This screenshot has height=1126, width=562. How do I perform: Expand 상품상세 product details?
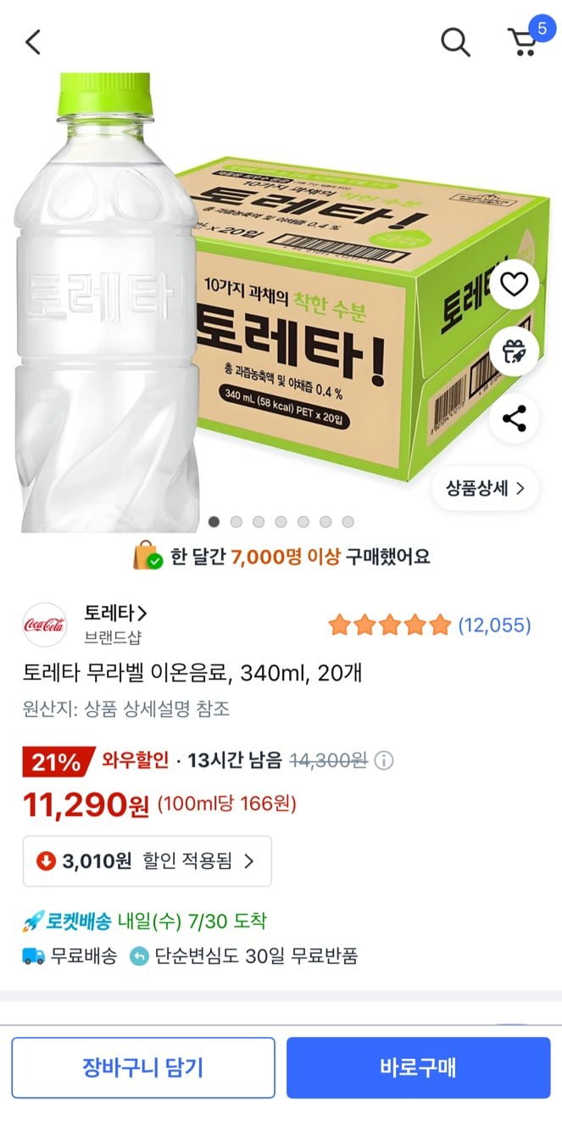click(485, 488)
